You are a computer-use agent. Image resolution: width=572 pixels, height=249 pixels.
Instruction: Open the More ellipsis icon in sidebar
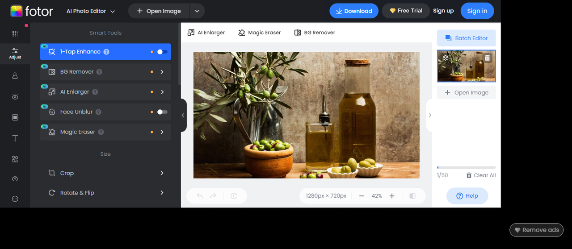click(x=15, y=199)
